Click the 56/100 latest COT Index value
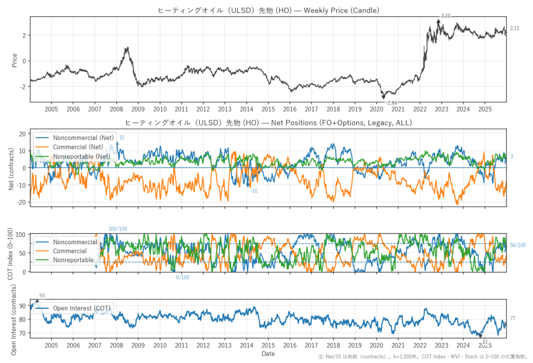Screen dimensions: 533x363 pyautogui.click(x=518, y=245)
